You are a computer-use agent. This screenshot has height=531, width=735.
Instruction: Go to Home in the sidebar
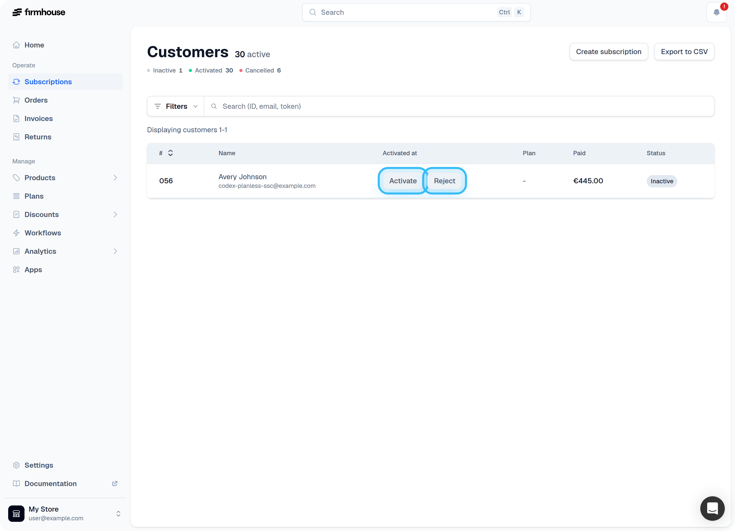tap(65, 45)
